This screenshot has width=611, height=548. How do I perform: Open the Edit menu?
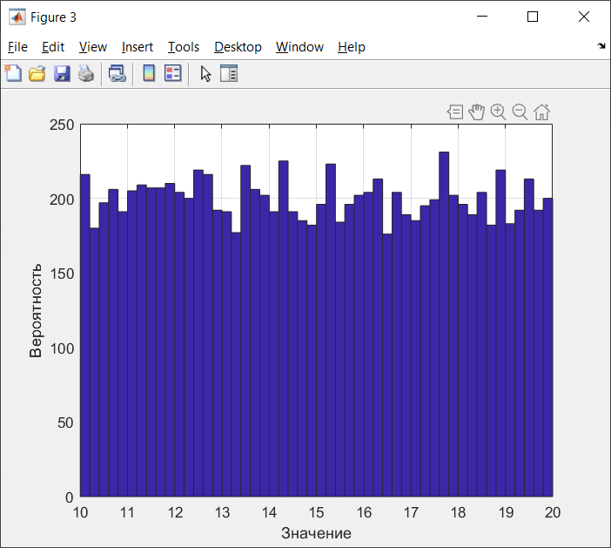pos(53,47)
